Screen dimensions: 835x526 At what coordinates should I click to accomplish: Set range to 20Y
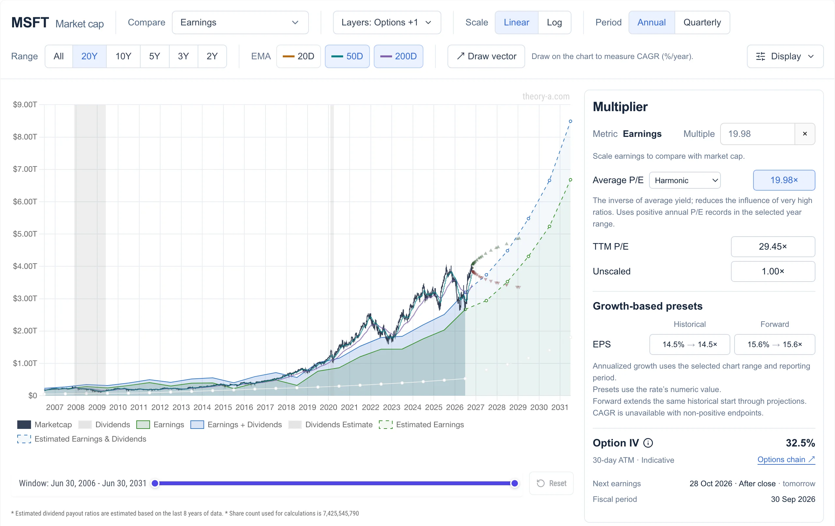click(89, 56)
